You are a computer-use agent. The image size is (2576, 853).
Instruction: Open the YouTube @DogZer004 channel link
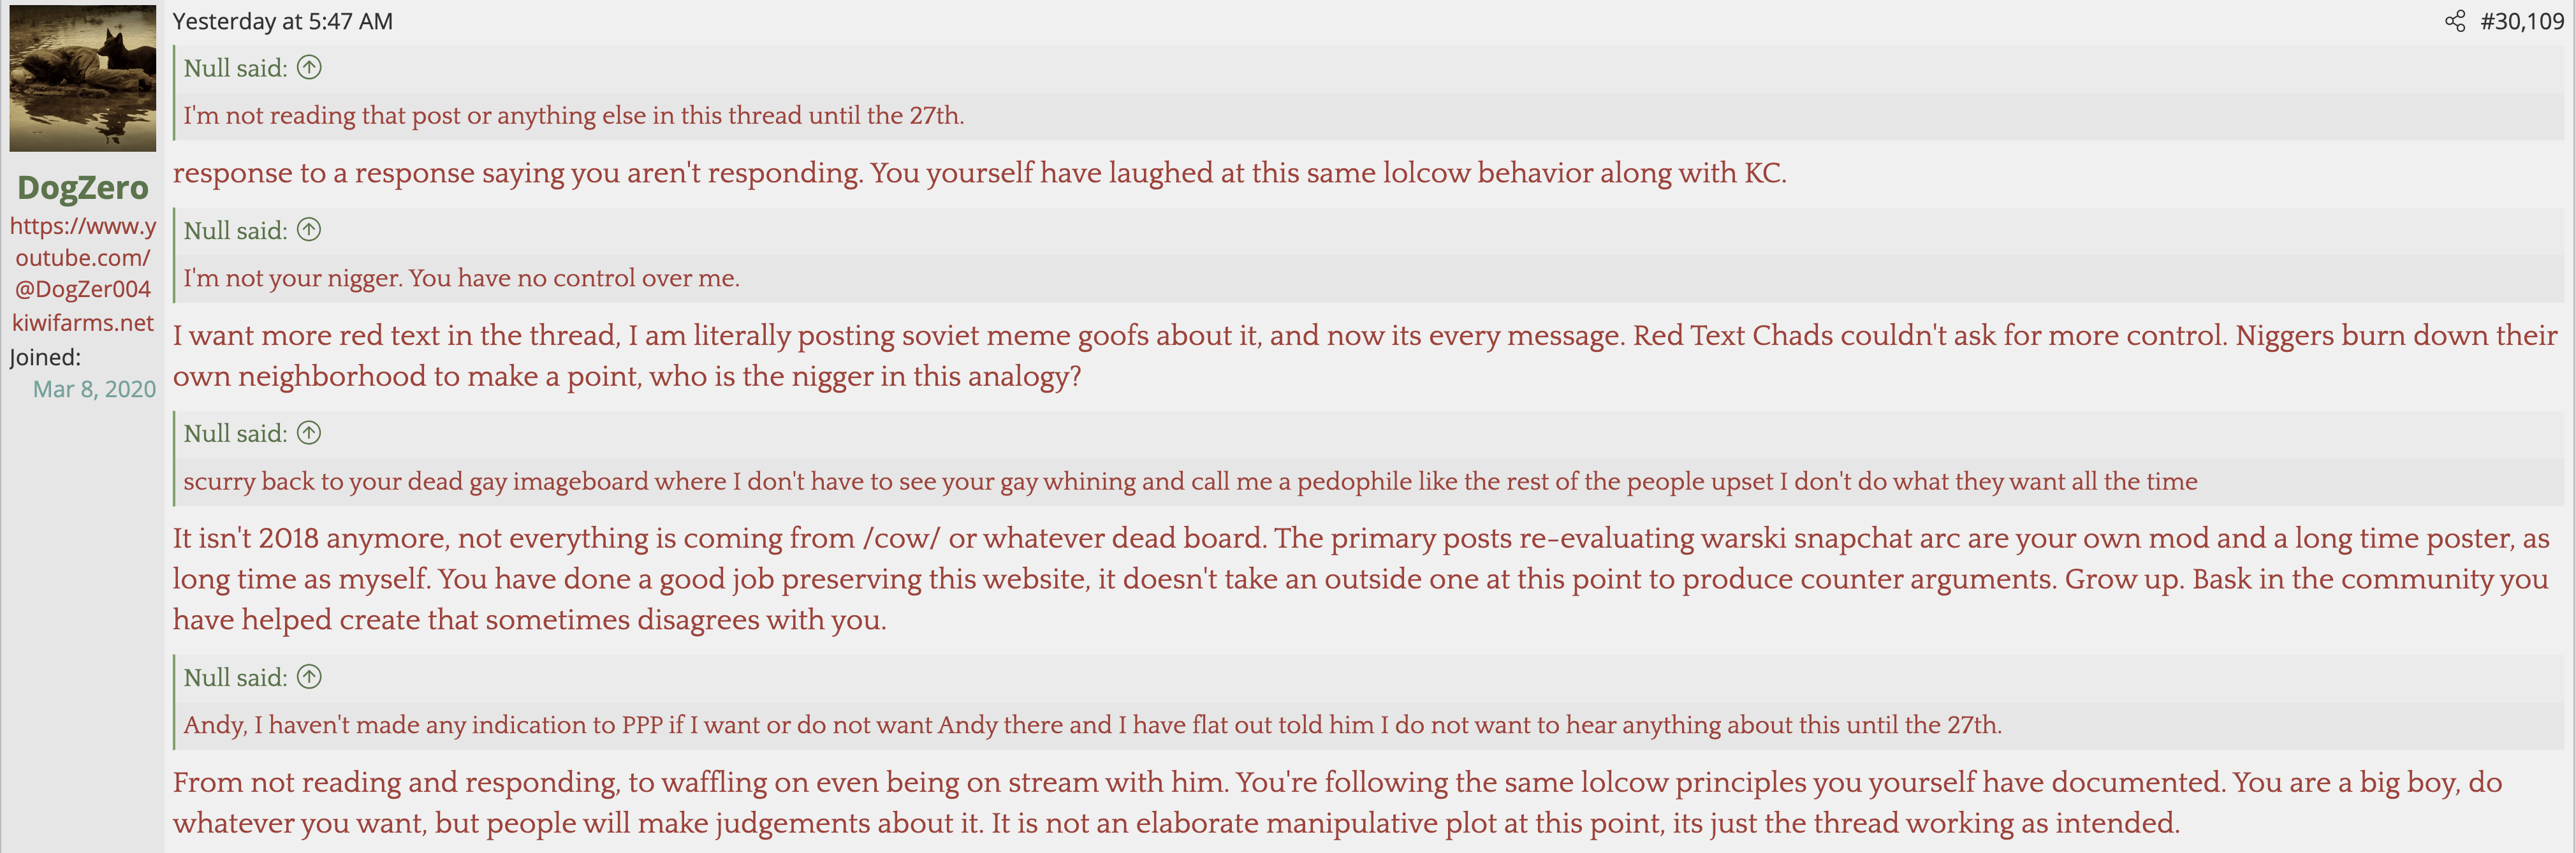[x=83, y=257]
